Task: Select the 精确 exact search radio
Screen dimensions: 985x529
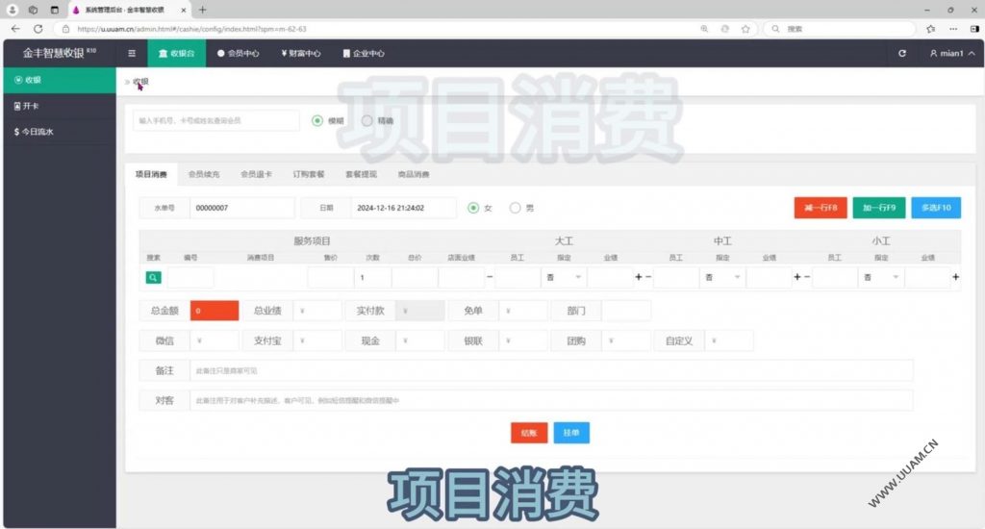Action: (367, 121)
